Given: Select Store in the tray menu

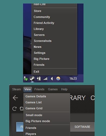Looking at the screenshot, I should [x=54, y=11].
